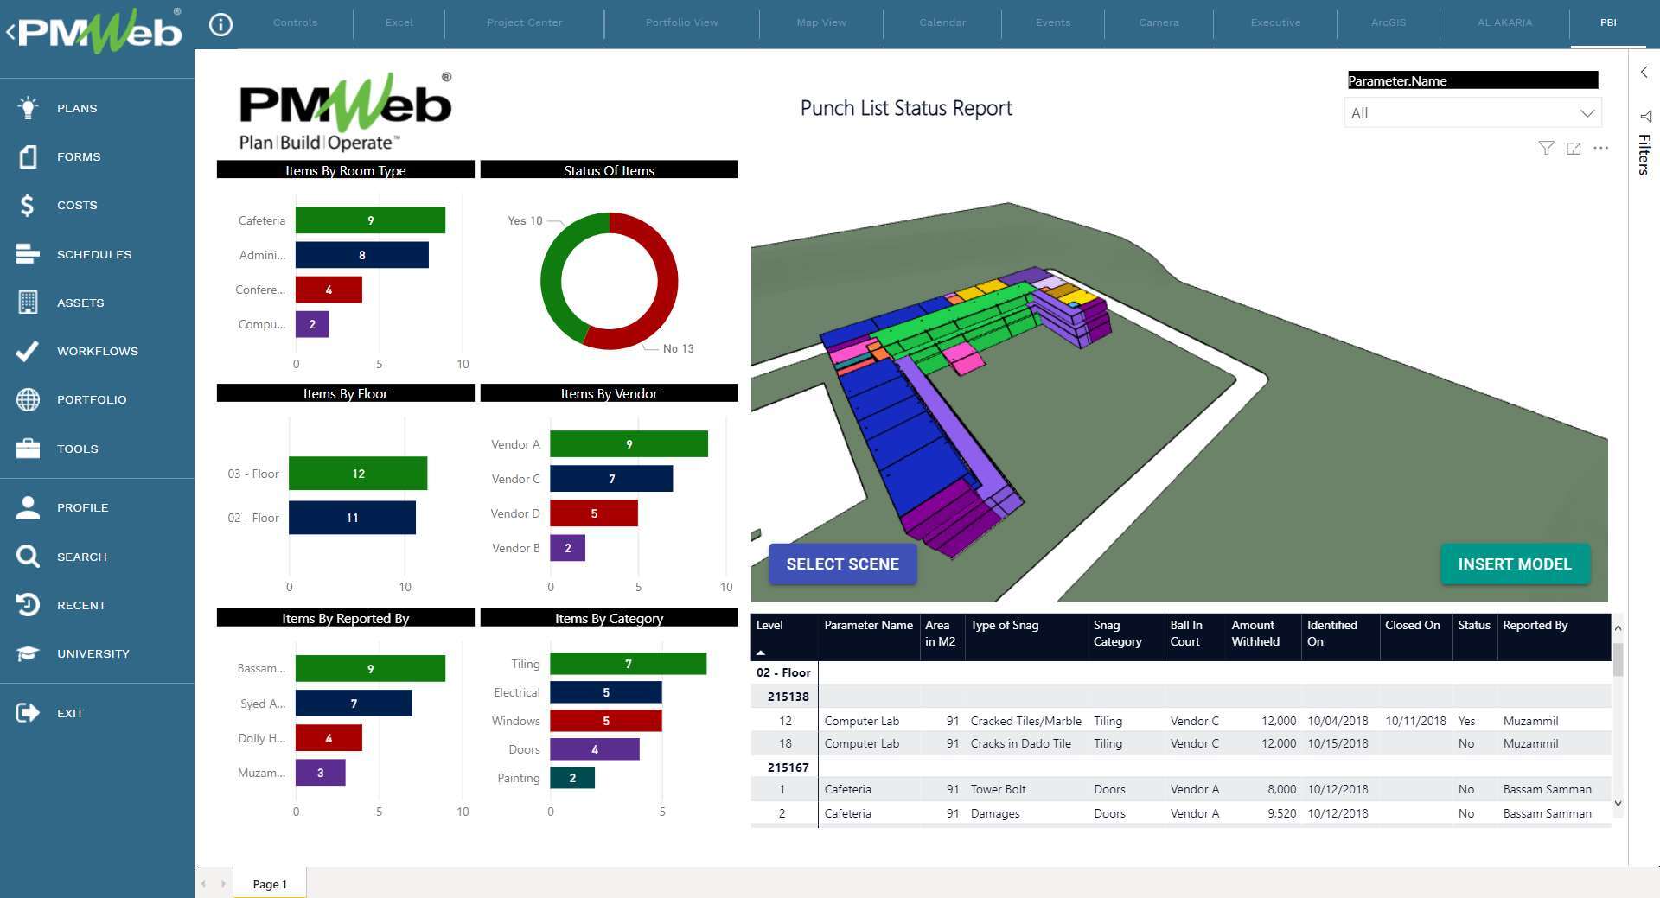Open the Plans lightbulb icon
The height and width of the screenshot is (898, 1660).
pyautogui.click(x=28, y=108)
